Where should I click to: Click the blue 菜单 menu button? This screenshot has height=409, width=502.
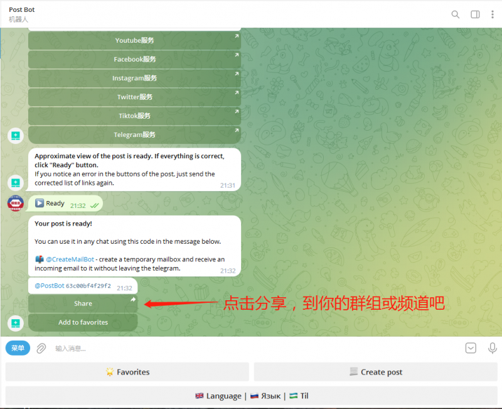click(x=18, y=348)
